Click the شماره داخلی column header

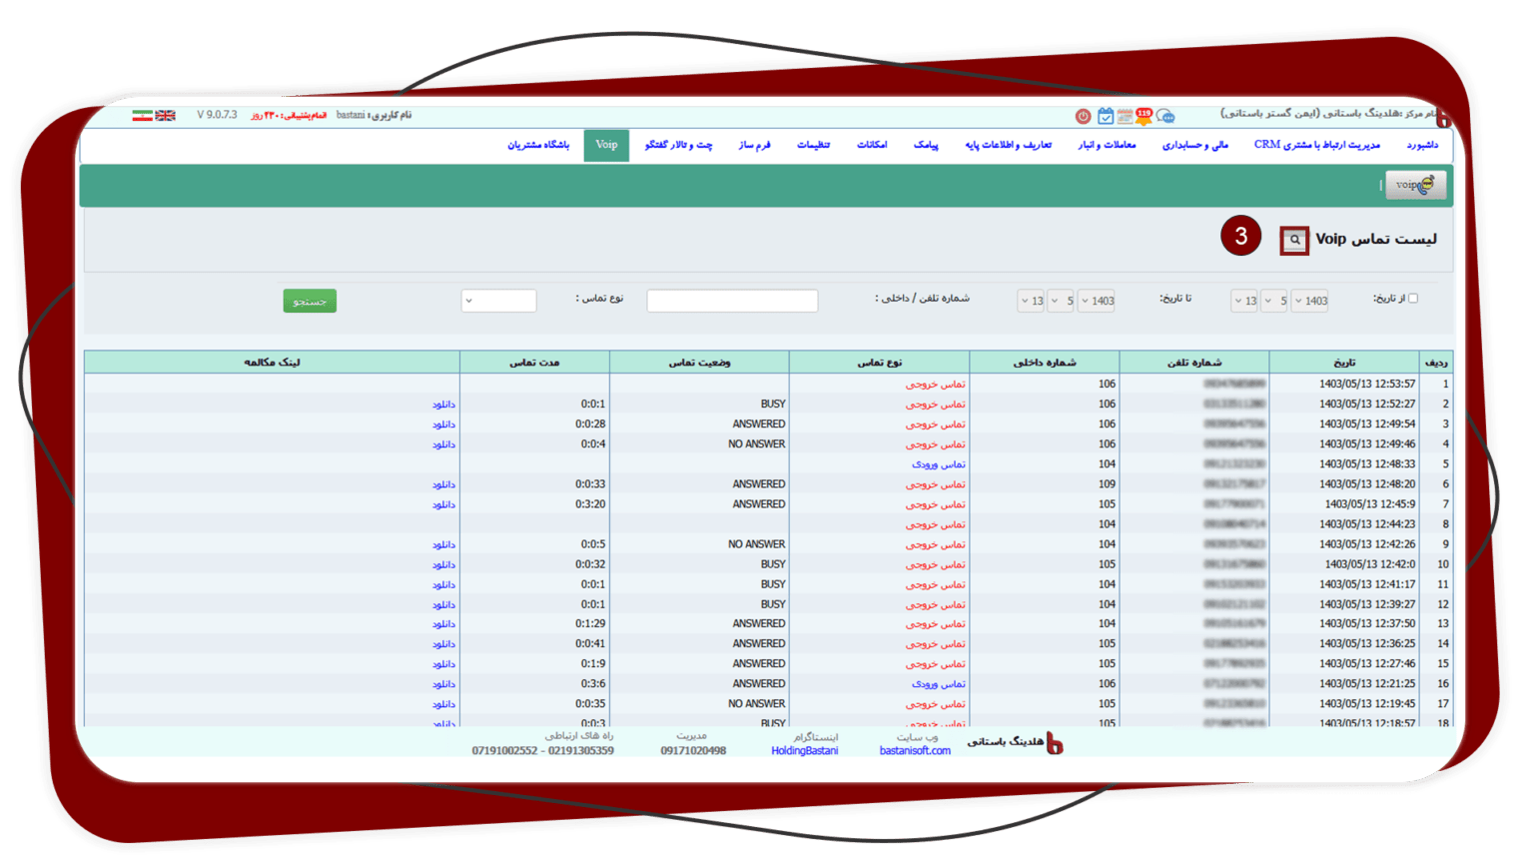pos(1045,363)
